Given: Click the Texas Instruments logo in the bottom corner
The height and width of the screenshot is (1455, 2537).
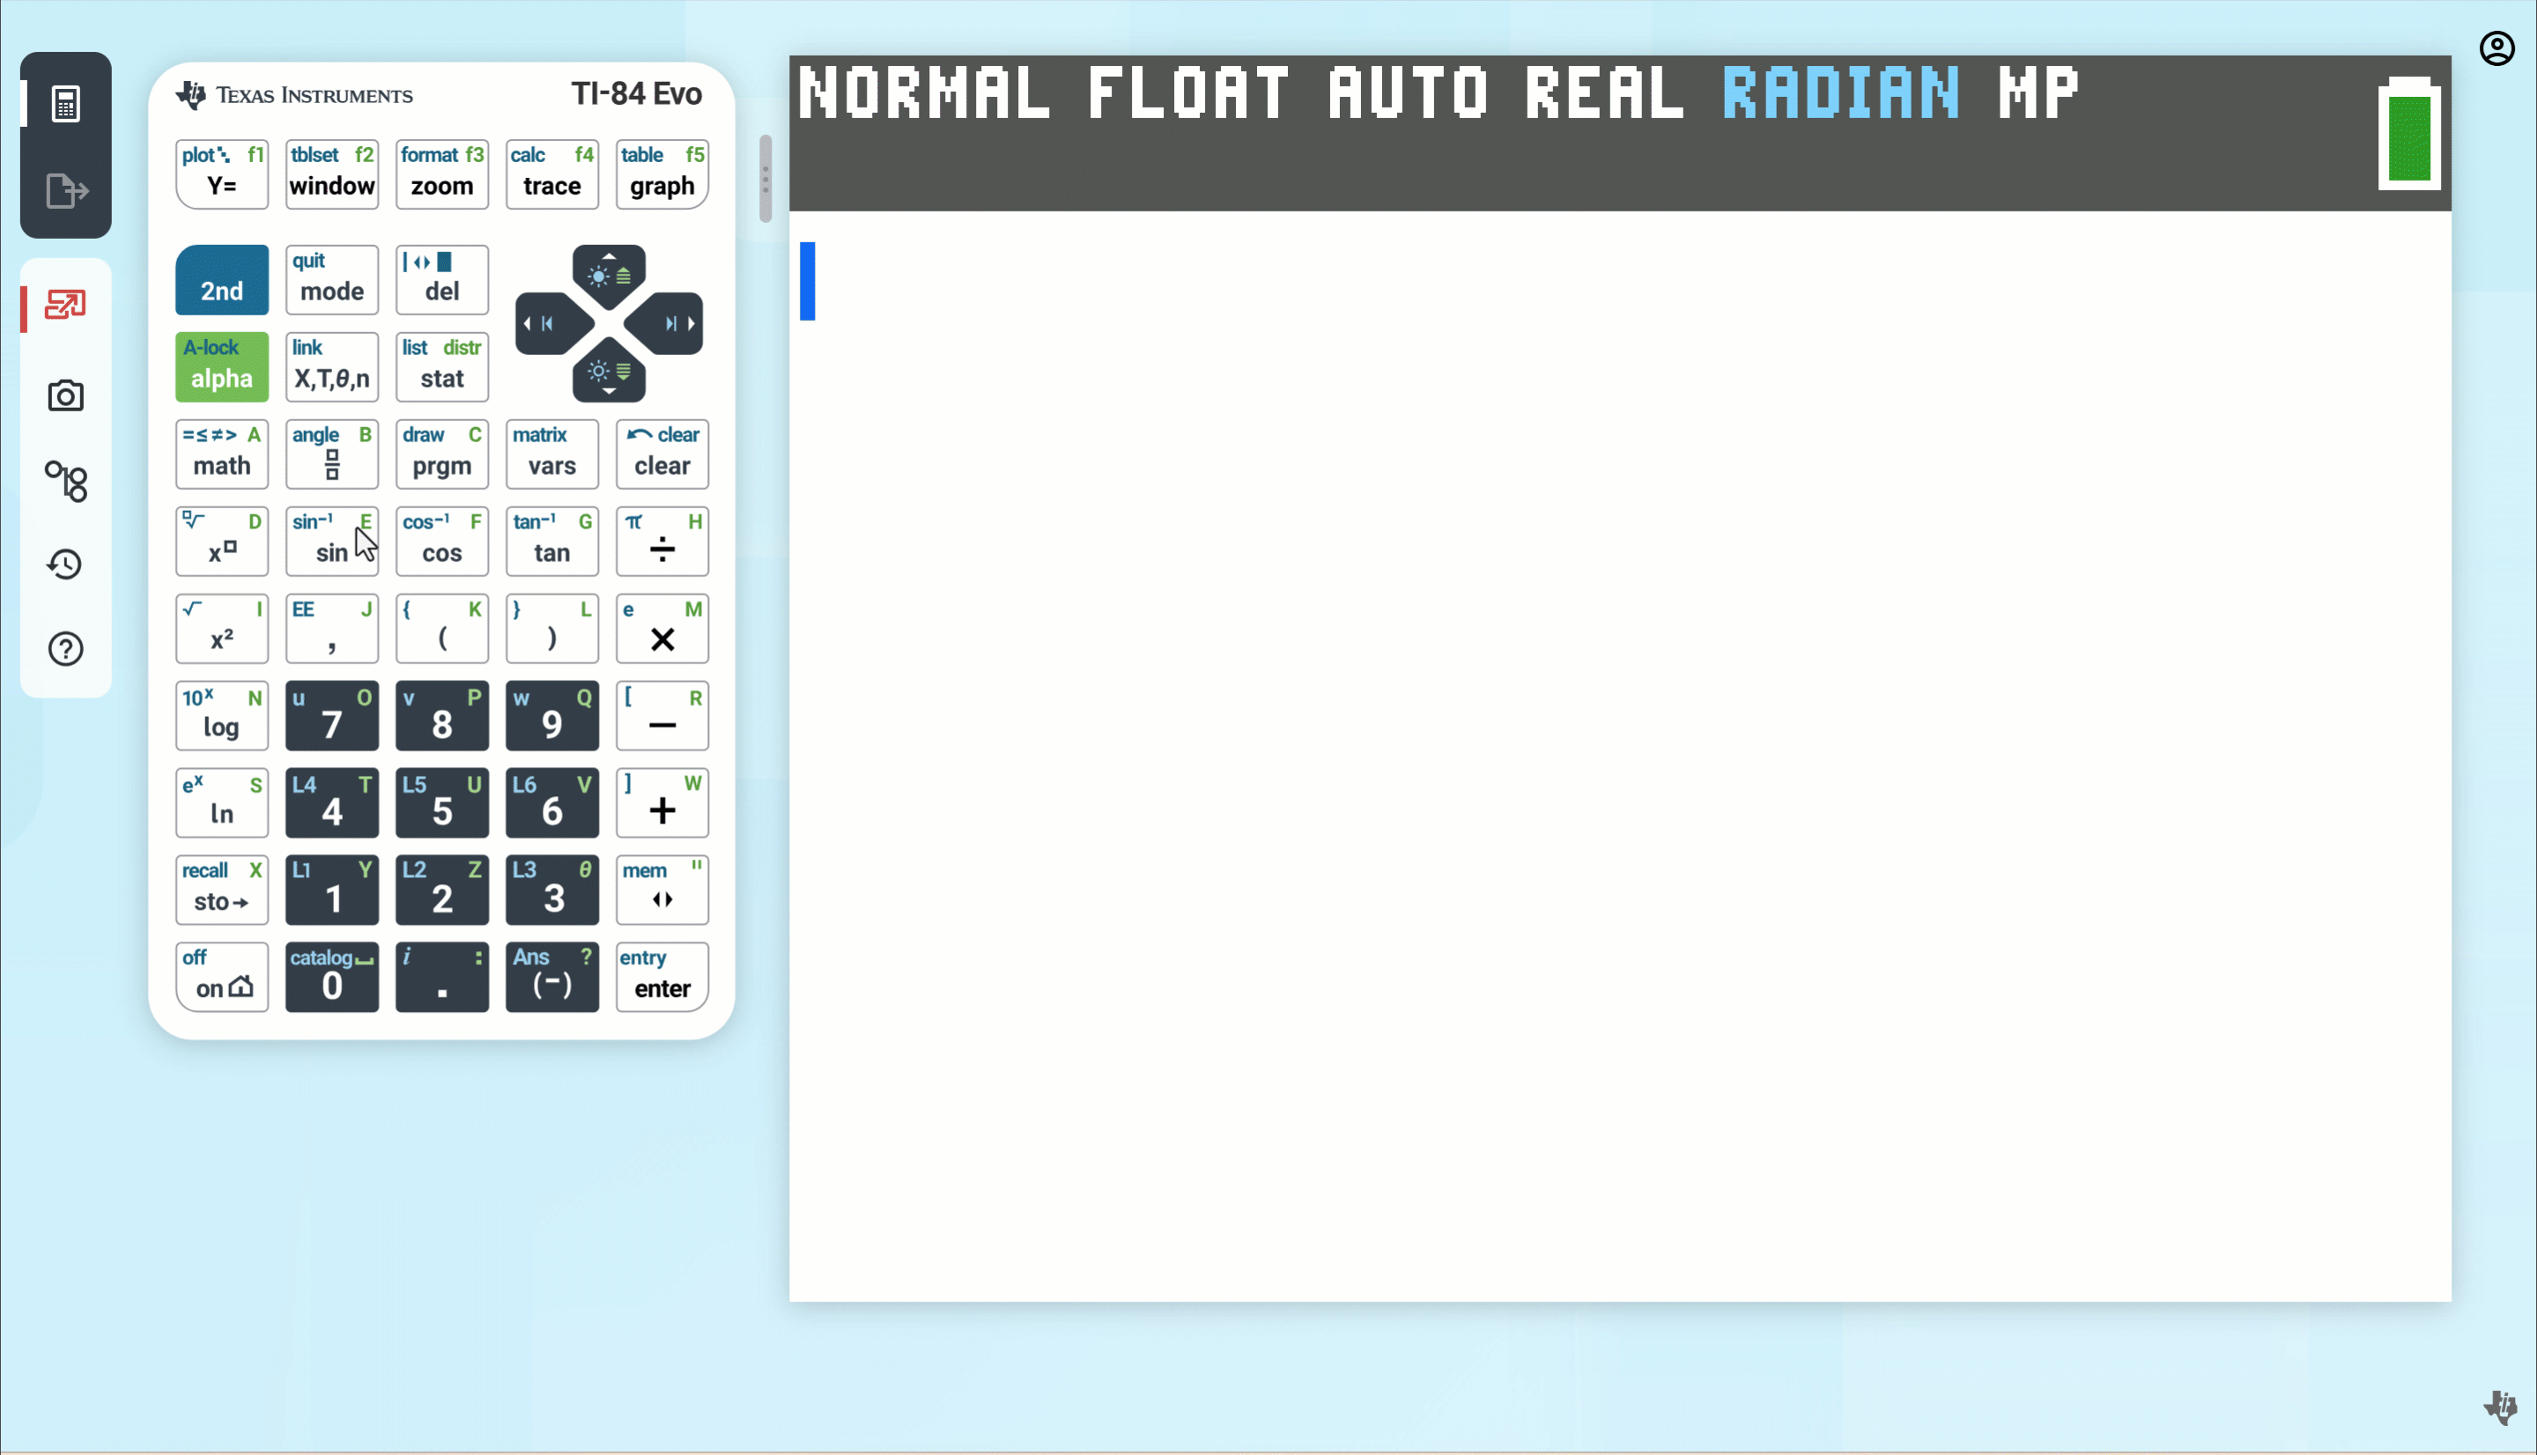Looking at the screenshot, I should coord(2501,1407).
